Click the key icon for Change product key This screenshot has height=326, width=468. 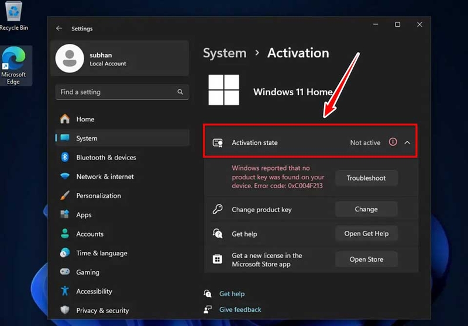point(218,209)
